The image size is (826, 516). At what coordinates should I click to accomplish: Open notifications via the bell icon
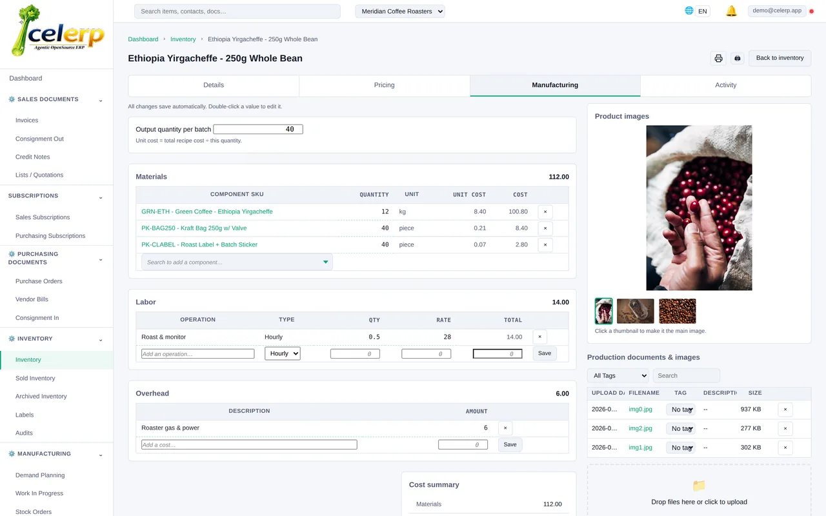point(731,11)
